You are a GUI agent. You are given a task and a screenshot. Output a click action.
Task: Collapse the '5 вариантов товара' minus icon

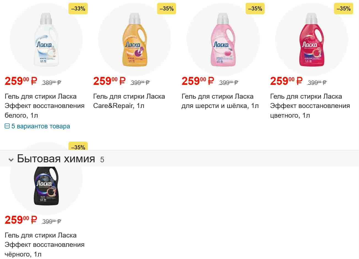(7, 126)
